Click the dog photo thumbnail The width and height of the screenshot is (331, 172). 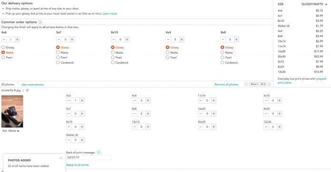point(12,111)
